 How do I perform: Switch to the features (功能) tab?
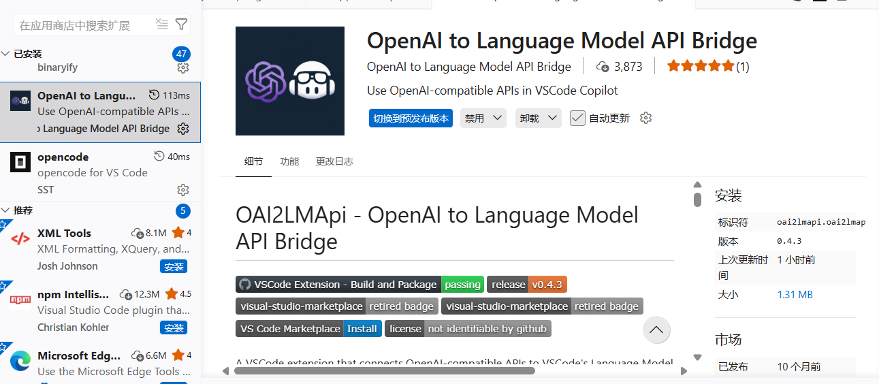point(289,161)
